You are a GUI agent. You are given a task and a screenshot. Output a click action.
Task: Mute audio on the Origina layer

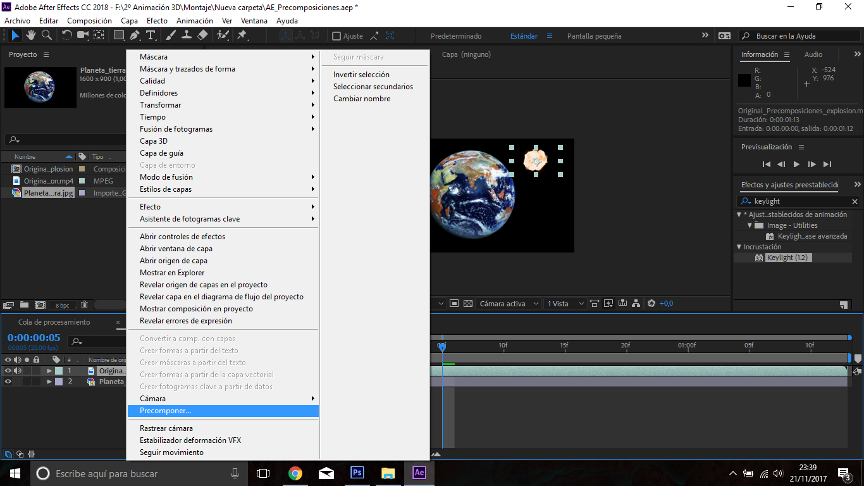18,370
